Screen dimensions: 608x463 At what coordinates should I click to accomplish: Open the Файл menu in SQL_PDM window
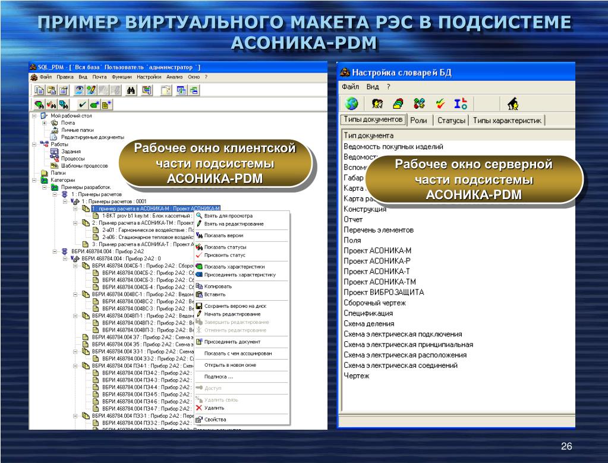coord(45,77)
